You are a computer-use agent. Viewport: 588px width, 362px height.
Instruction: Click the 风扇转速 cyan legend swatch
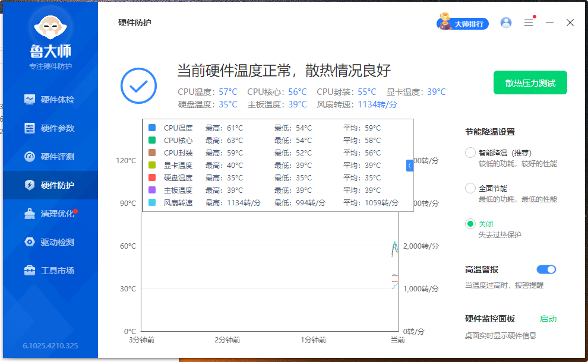(152, 202)
